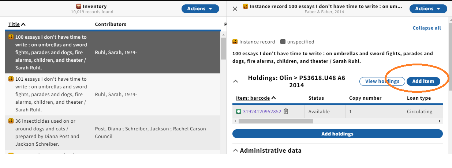452x168 pixels.
Task: Click the Loan type column header
Action: [419, 98]
